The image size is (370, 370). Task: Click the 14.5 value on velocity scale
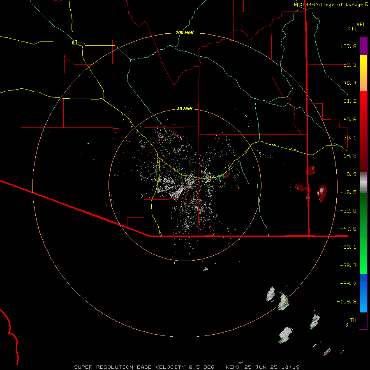(350, 156)
